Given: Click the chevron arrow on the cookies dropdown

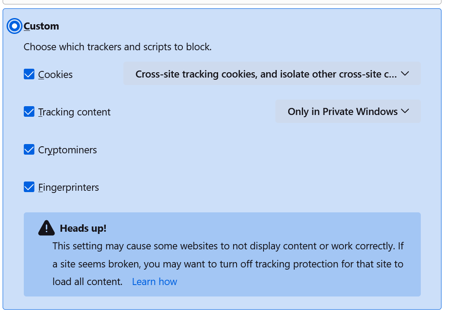Looking at the screenshot, I should click(x=405, y=74).
